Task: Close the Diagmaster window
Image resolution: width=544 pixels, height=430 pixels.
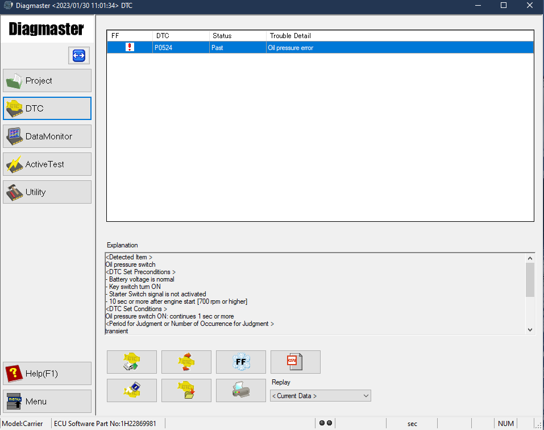Action: click(530, 6)
